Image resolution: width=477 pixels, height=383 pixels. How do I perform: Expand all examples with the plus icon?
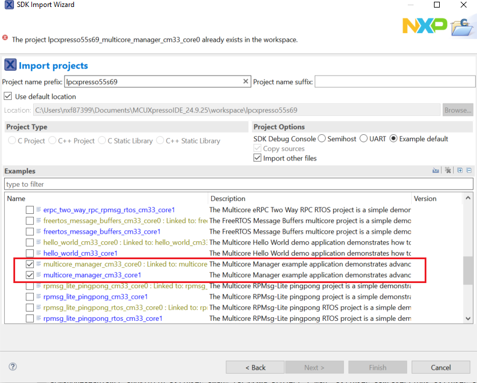click(x=460, y=170)
